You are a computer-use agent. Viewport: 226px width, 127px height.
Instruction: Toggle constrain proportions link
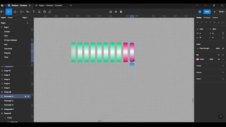(x=223, y=33)
